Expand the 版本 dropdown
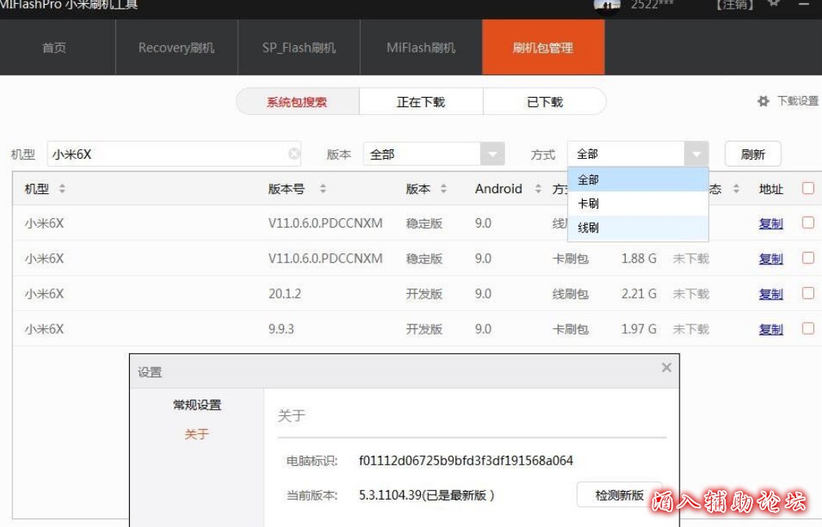 click(492, 154)
